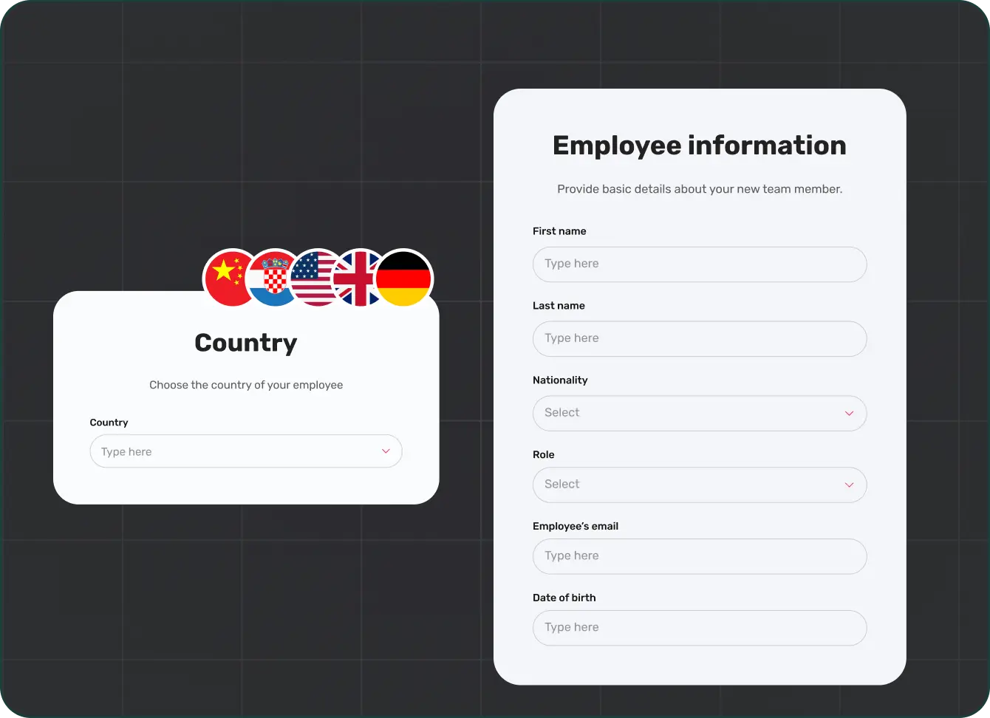Focus the First name input field
The height and width of the screenshot is (718, 990).
coord(699,264)
